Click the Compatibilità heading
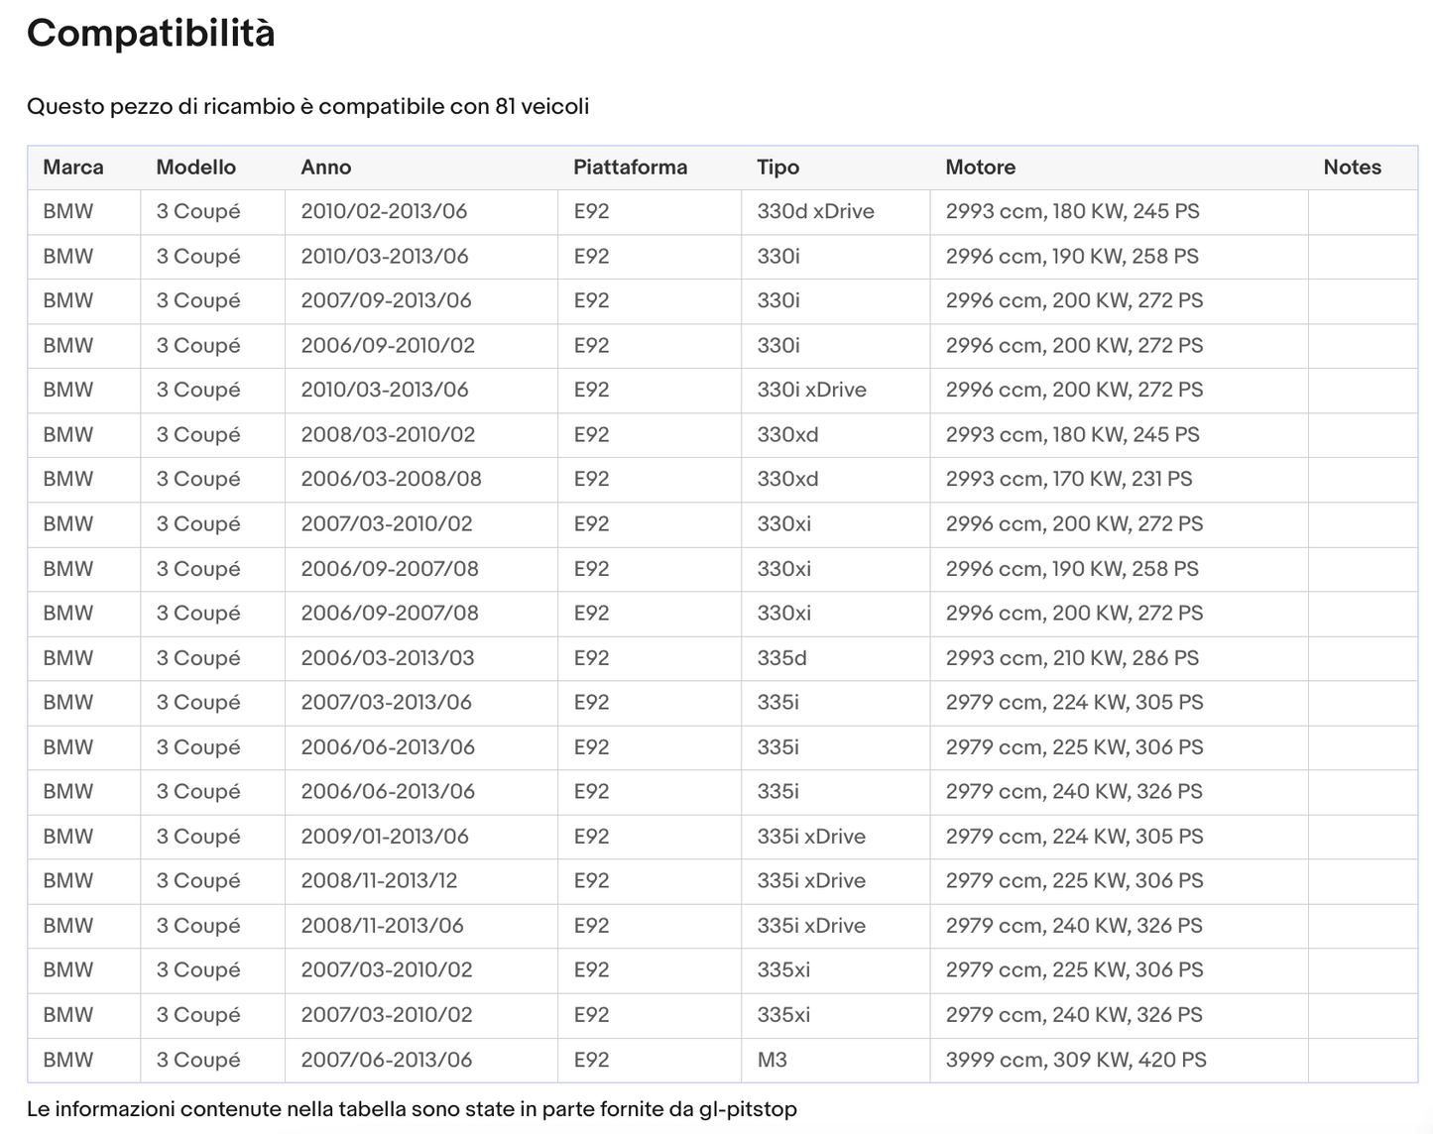 coord(151,34)
